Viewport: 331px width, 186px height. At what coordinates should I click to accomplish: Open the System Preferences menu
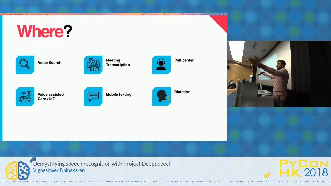click(x=14, y=14)
